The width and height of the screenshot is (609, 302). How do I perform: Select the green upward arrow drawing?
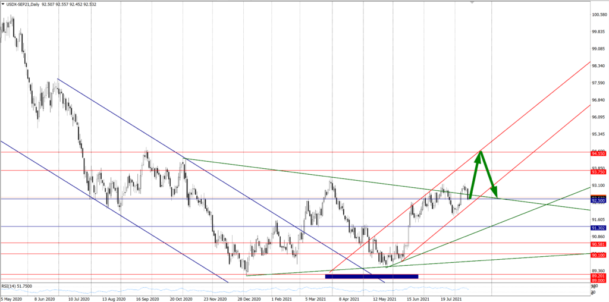[x=475, y=175]
